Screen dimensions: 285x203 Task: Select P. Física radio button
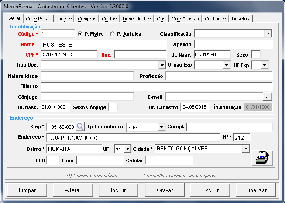(80, 34)
